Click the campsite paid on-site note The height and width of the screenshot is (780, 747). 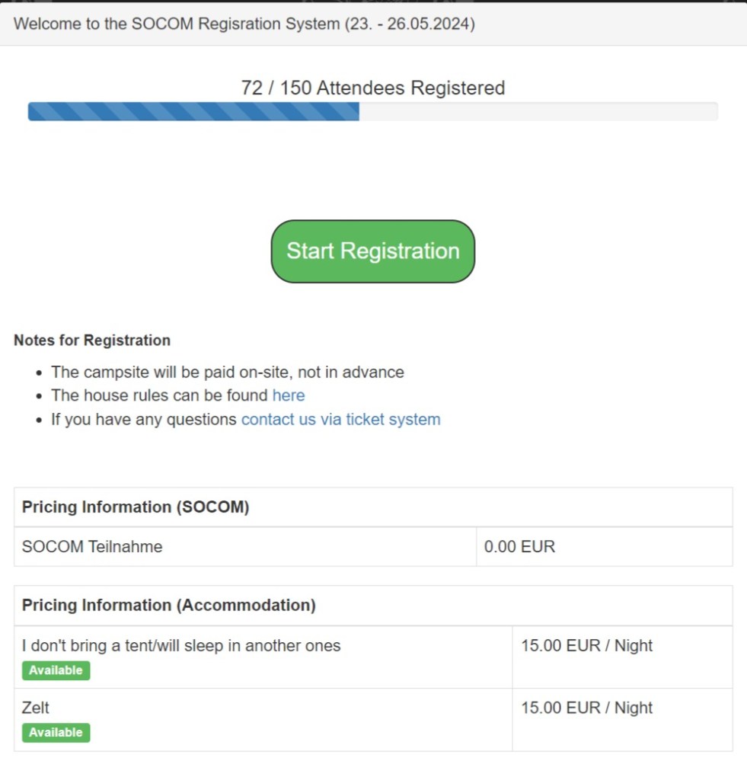(227, 372)
